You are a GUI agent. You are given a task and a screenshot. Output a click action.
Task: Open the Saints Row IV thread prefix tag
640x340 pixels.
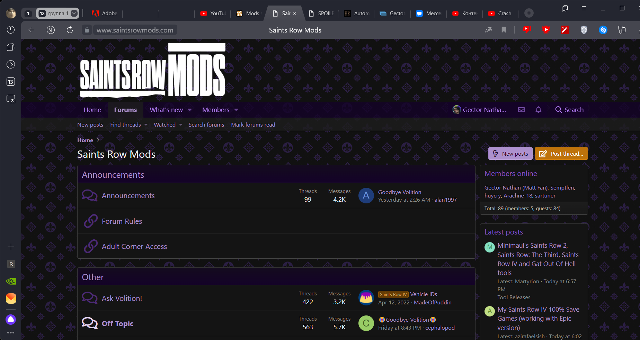pyautogui.click(x=393, y=294)
